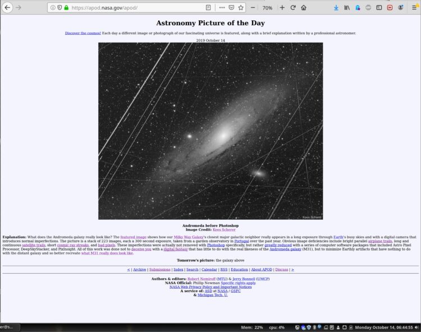
Task: Open the Calendar navigation link
Action: coord(209,270)
